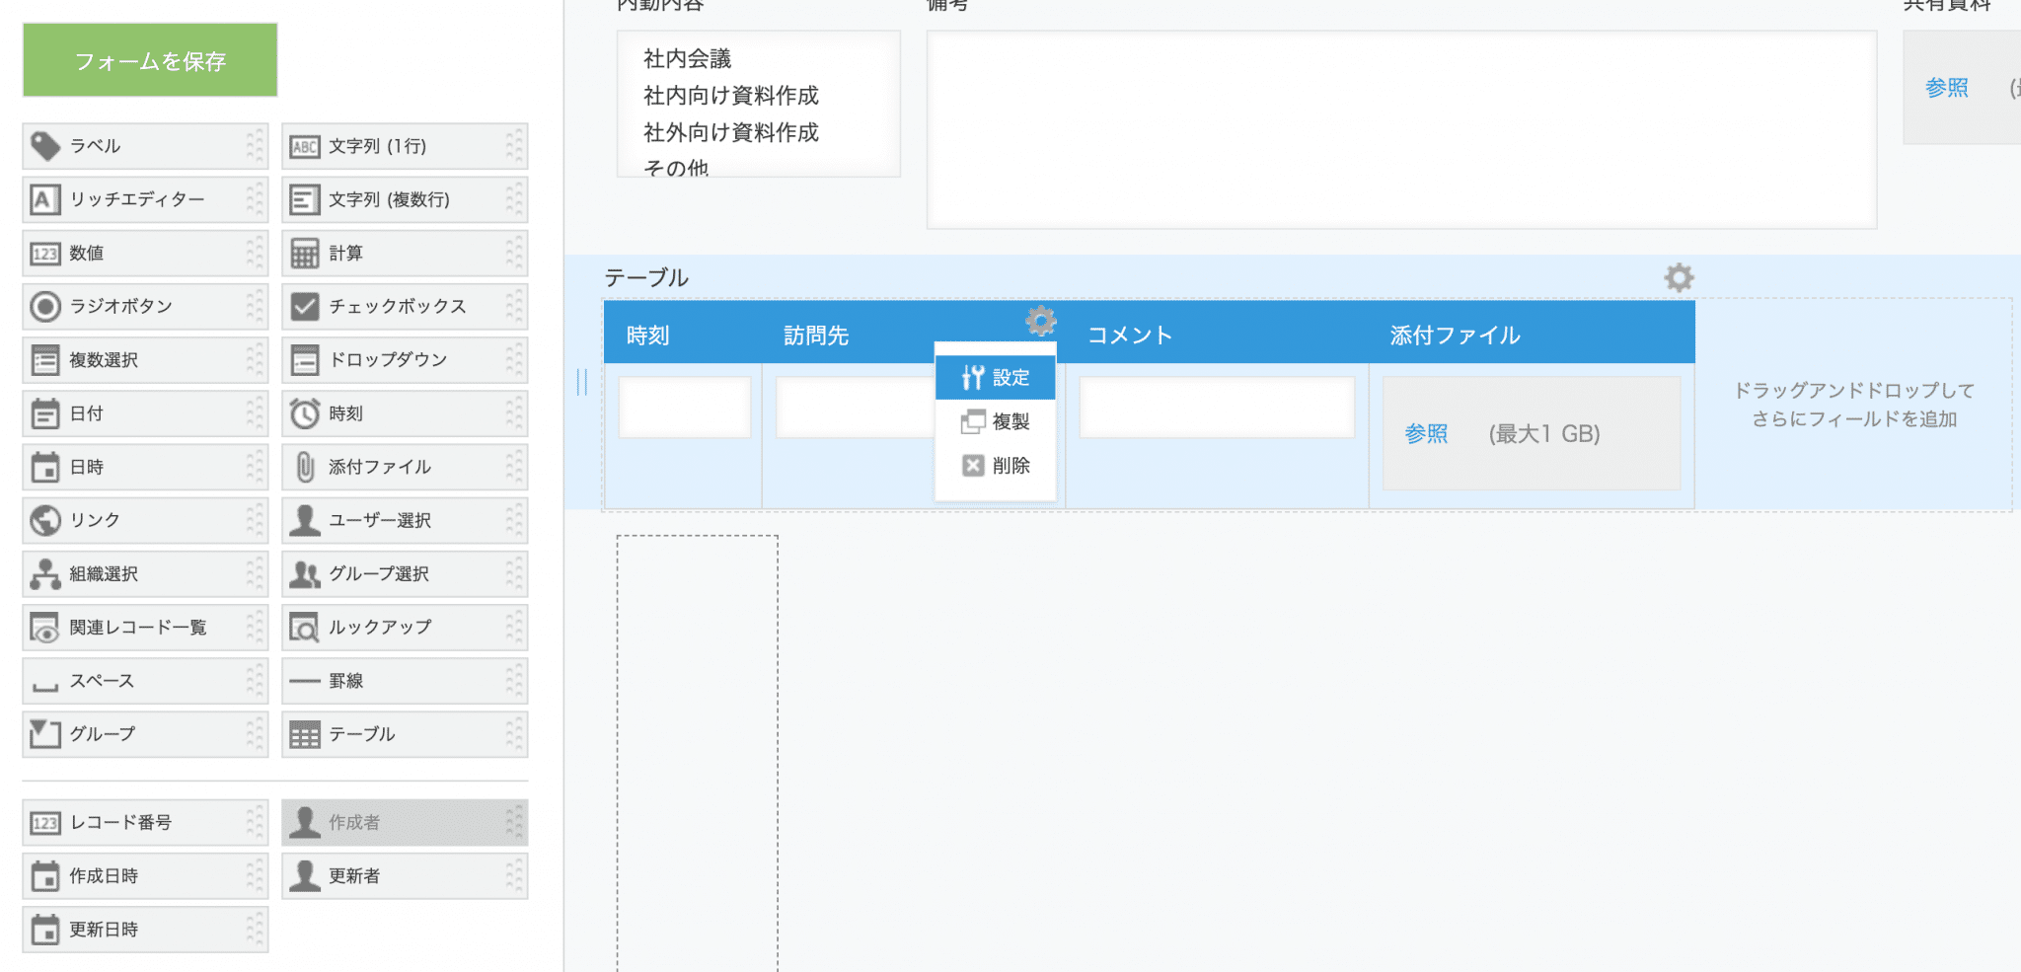This screenshot has height=972, width=2021.
Task: Click the 添付ファイル paperclip icon
Action: [305, 467]
